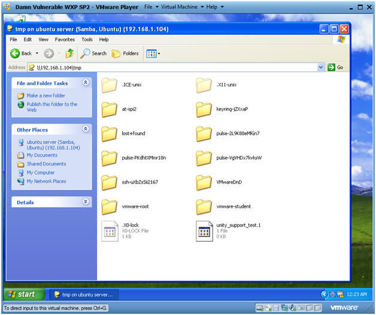Select the vmware-student folder
This screenshot has width=376, height=315.
(x=223, y=206)
